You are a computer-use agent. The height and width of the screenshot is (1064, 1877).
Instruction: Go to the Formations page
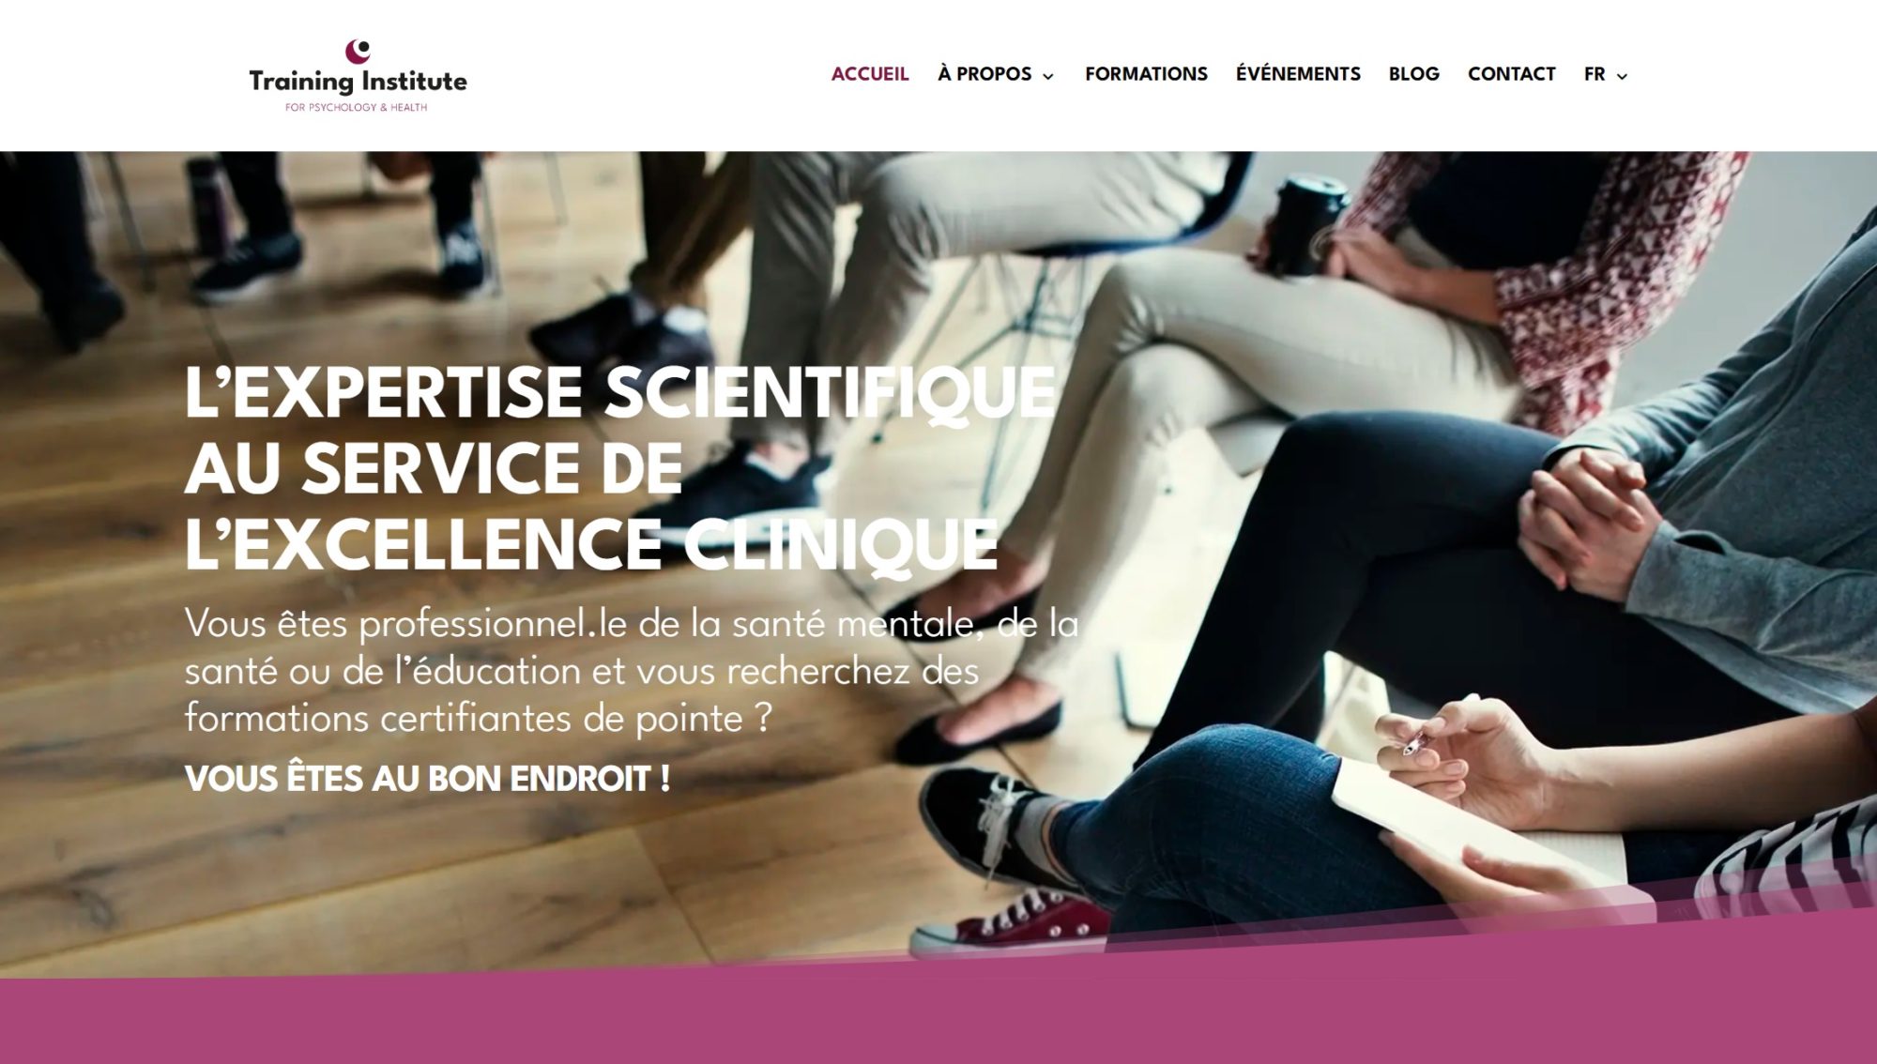tap(1146, 74)
